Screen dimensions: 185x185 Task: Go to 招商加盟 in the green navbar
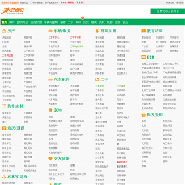[36, 22]
